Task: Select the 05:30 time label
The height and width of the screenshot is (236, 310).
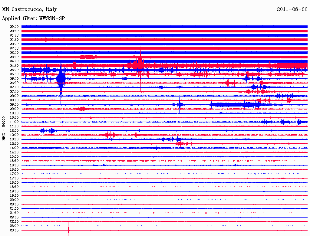Action: point(14,74)
